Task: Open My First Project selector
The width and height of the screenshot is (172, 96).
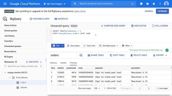Action: tap(55, 4)
